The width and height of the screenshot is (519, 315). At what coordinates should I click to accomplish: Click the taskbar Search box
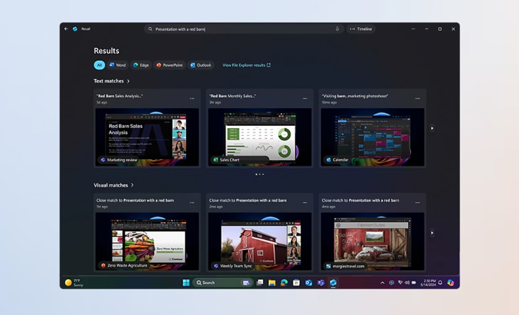coord(223,283)
